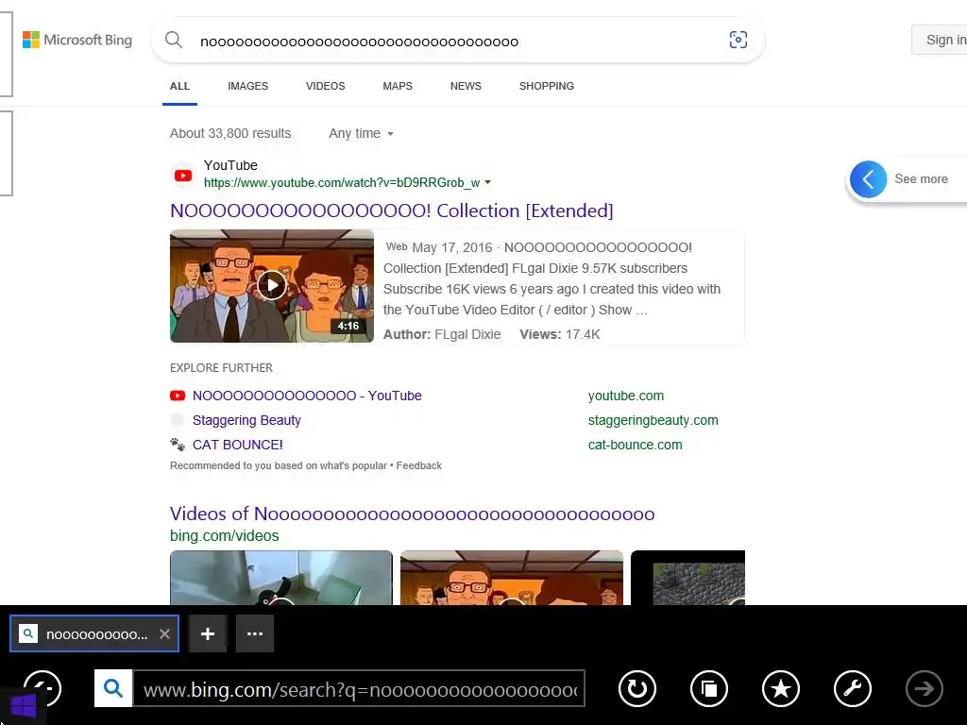Open NOOOOOOOOOOOOOOO - YouTube link
Image resolution: width=967 pixels, height=725 pixels.
point(307,396)
